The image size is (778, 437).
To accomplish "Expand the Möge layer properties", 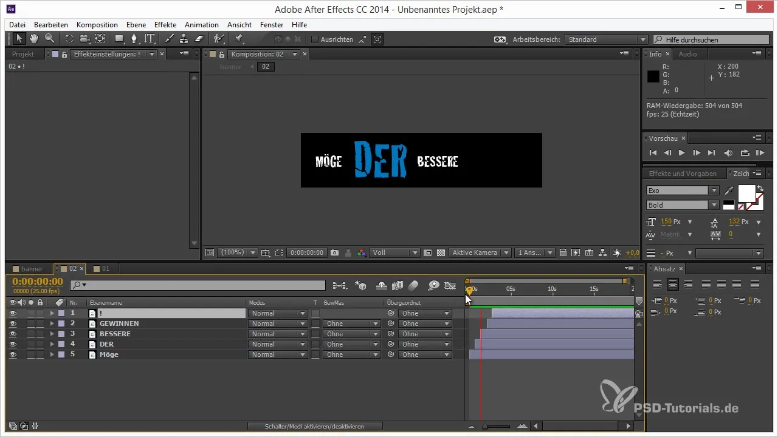I will pos(52,354).
